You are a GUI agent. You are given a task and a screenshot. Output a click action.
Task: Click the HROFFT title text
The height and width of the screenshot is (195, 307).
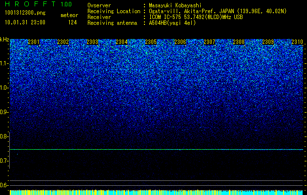pos(30,4)
